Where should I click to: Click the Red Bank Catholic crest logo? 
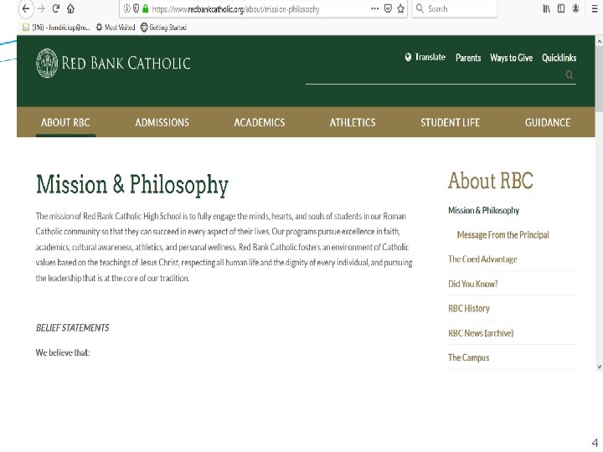click(47, 63)
